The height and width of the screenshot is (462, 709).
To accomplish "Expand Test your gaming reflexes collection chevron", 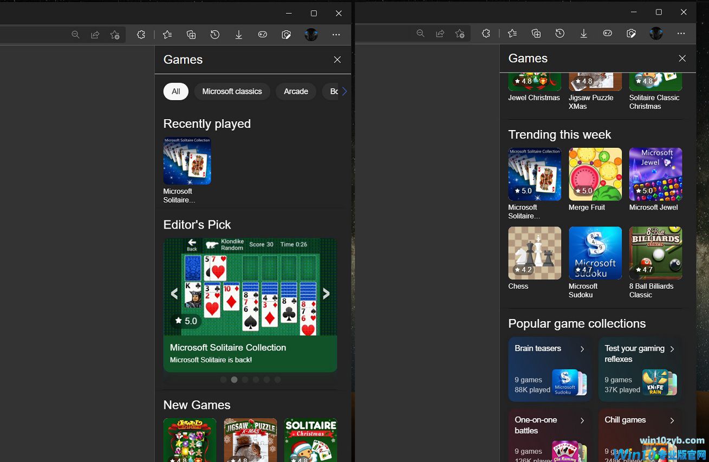I will point(672,349).
